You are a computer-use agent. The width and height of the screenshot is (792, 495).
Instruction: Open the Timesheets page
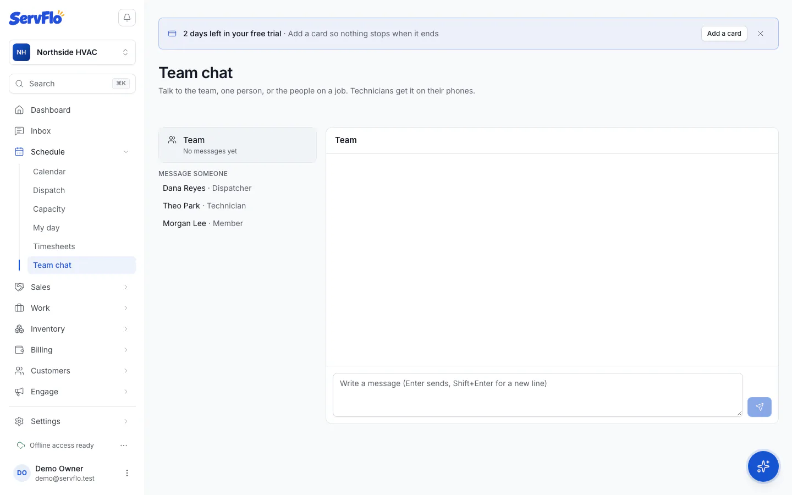(81, 246)
